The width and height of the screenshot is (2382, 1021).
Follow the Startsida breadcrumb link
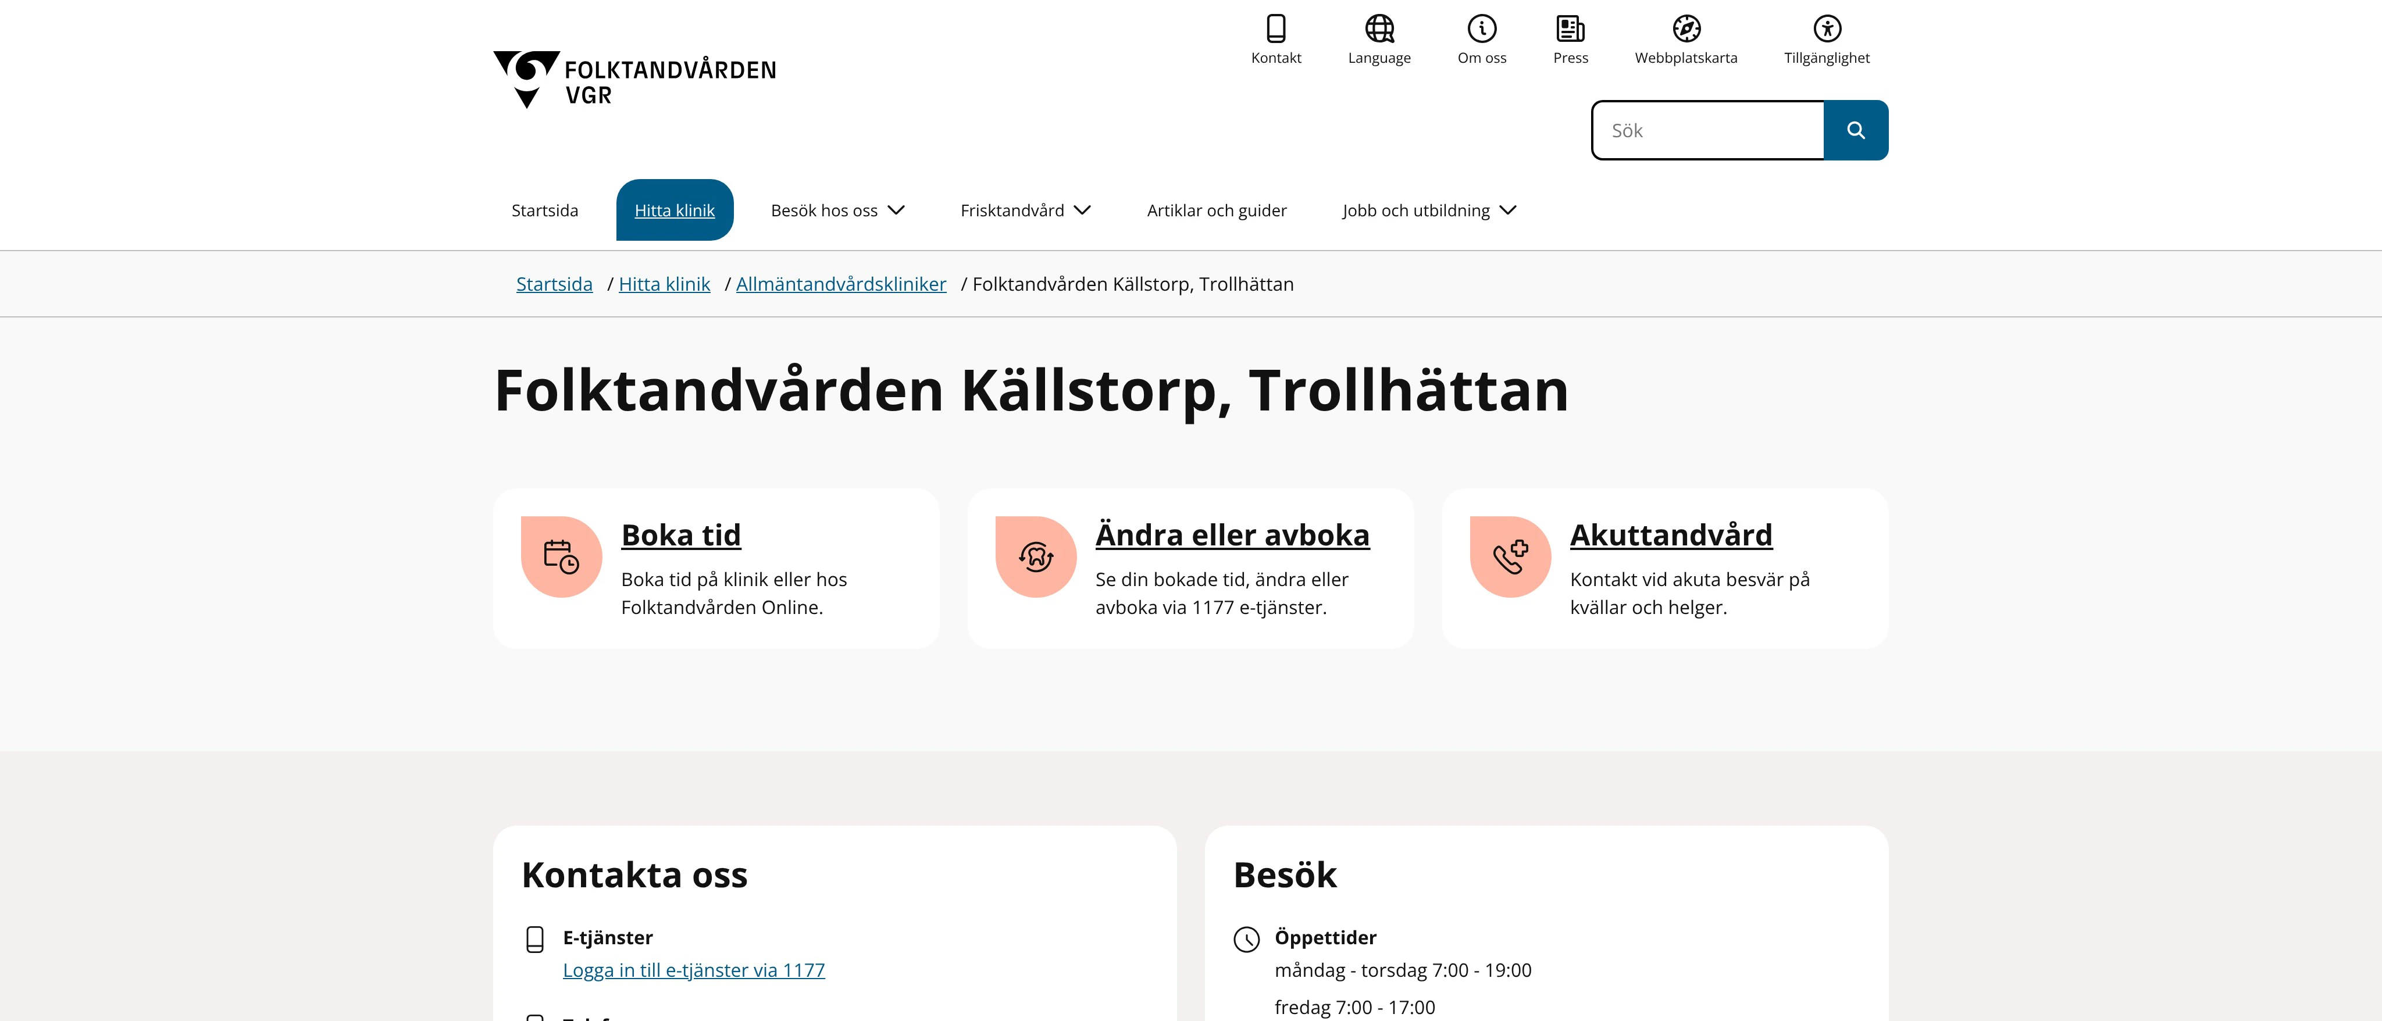point(554,284)
